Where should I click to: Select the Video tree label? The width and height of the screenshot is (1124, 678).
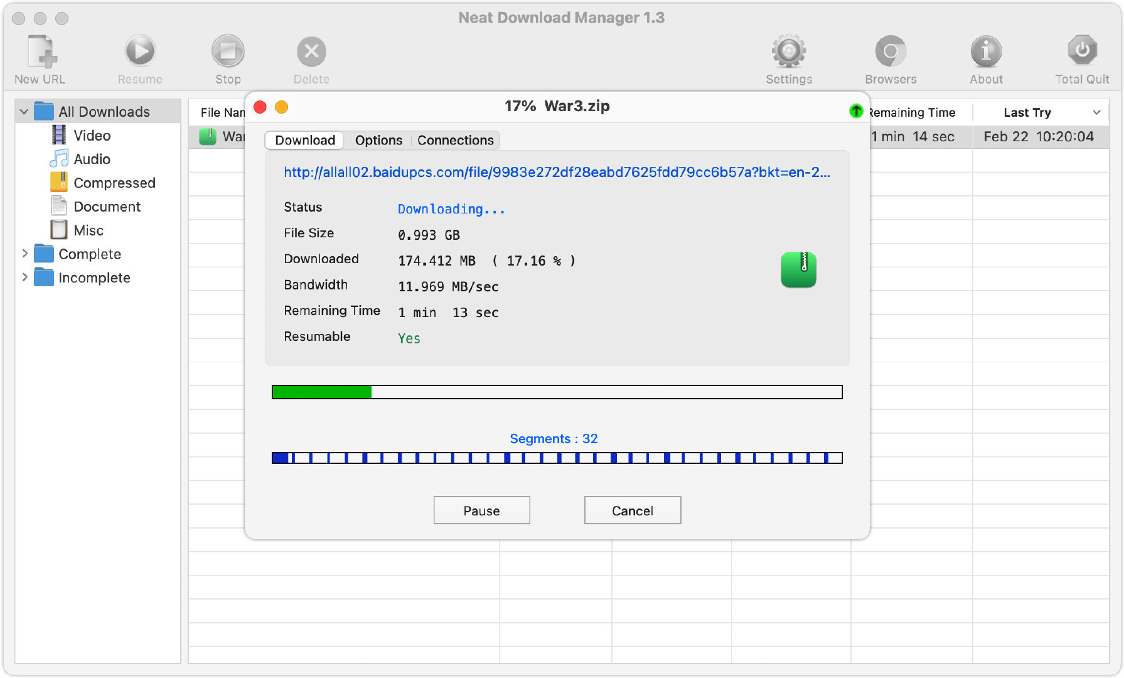tap(92, 135)
